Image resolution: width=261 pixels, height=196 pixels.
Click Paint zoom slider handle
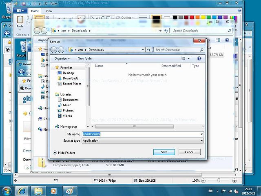(219, 180)
